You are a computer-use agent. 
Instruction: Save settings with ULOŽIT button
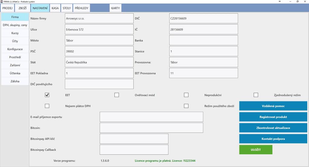tap(256, 150)
